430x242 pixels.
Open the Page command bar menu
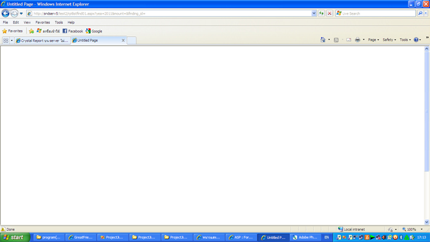pyautogui.click(x=373, y=40)
